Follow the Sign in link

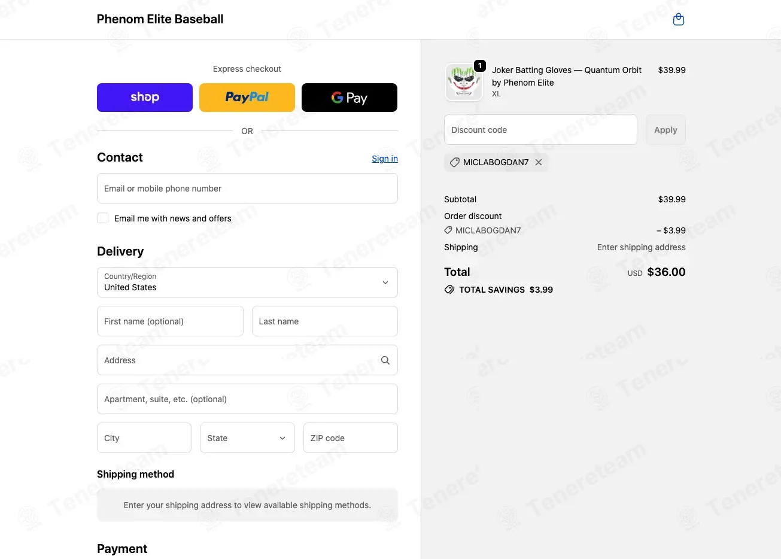(385, 159)
